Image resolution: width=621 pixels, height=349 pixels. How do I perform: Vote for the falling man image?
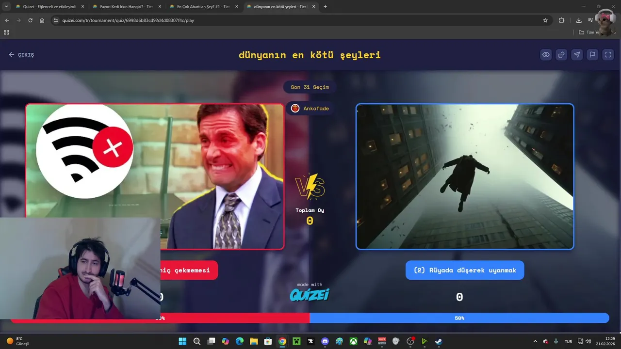(x=465, y=176)
